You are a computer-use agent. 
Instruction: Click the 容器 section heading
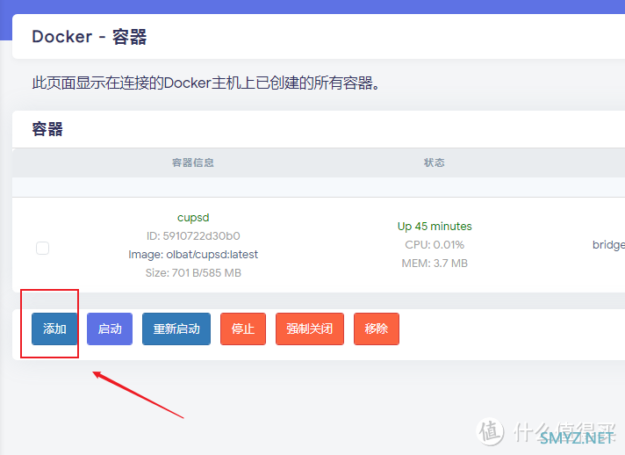pyautogui.click(x=47, y=129)
